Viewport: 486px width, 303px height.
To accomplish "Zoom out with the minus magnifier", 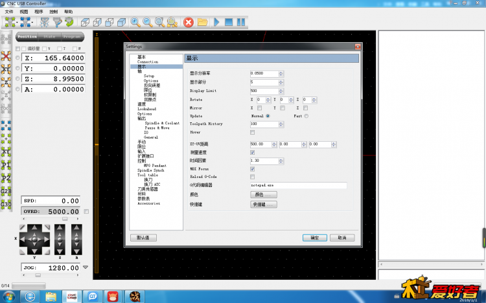I will [x=148, y=22].
